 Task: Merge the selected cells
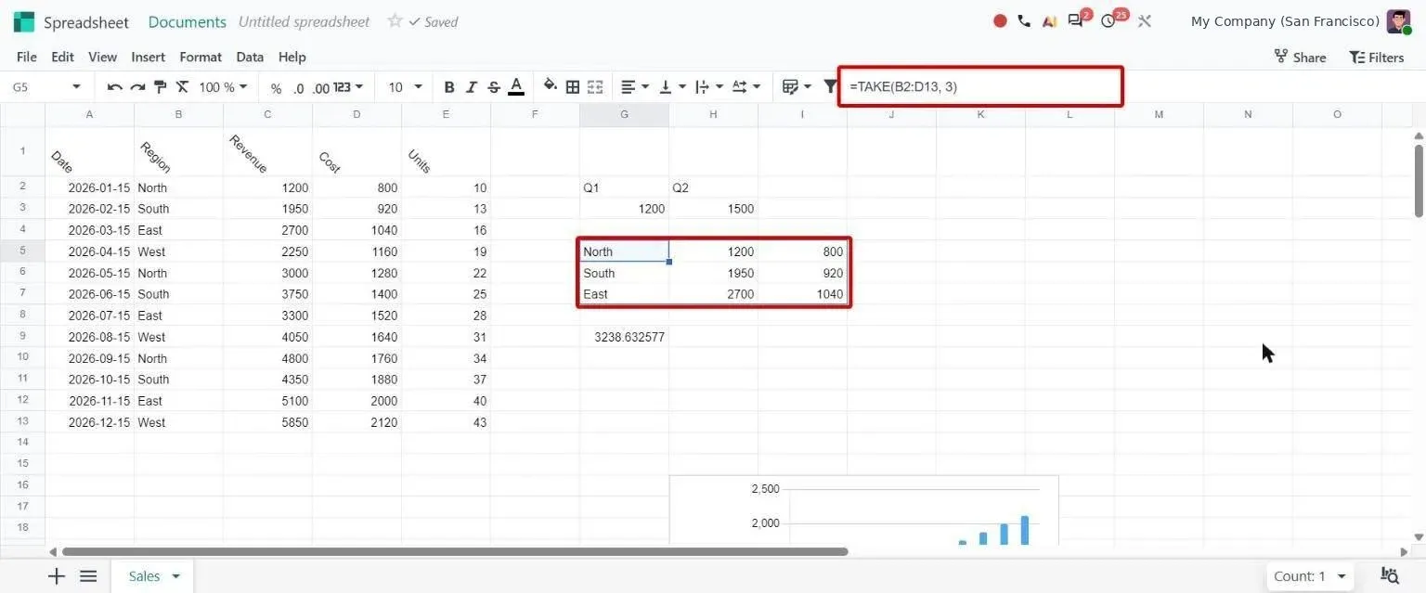coord(595,87)
